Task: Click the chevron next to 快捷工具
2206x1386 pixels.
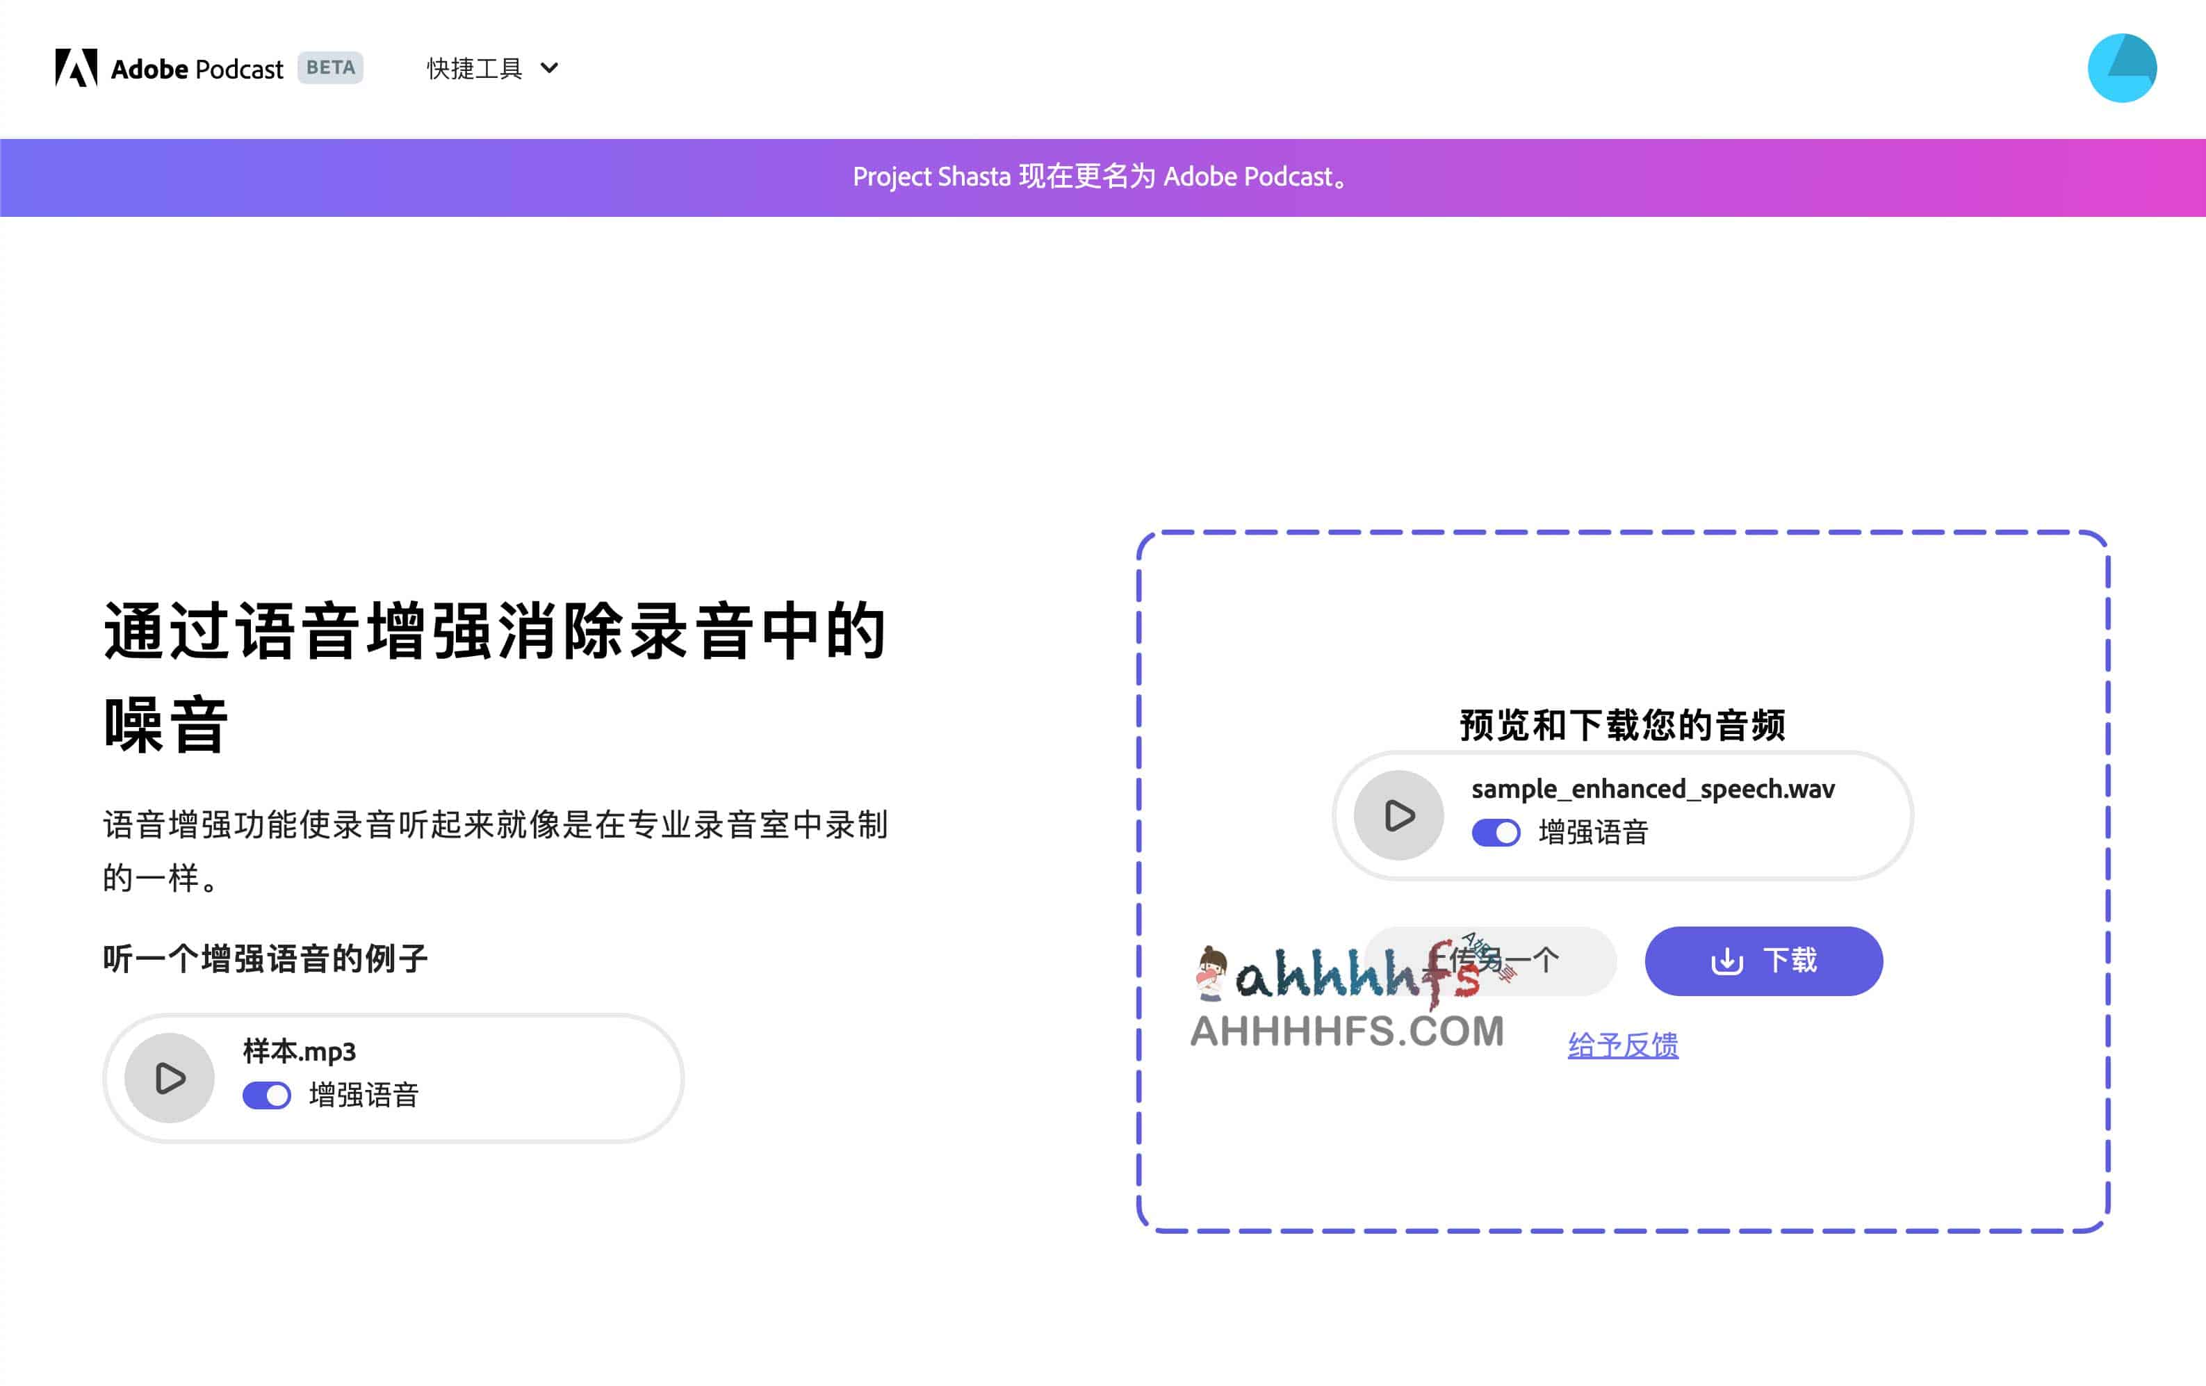Action: [549, 68]
